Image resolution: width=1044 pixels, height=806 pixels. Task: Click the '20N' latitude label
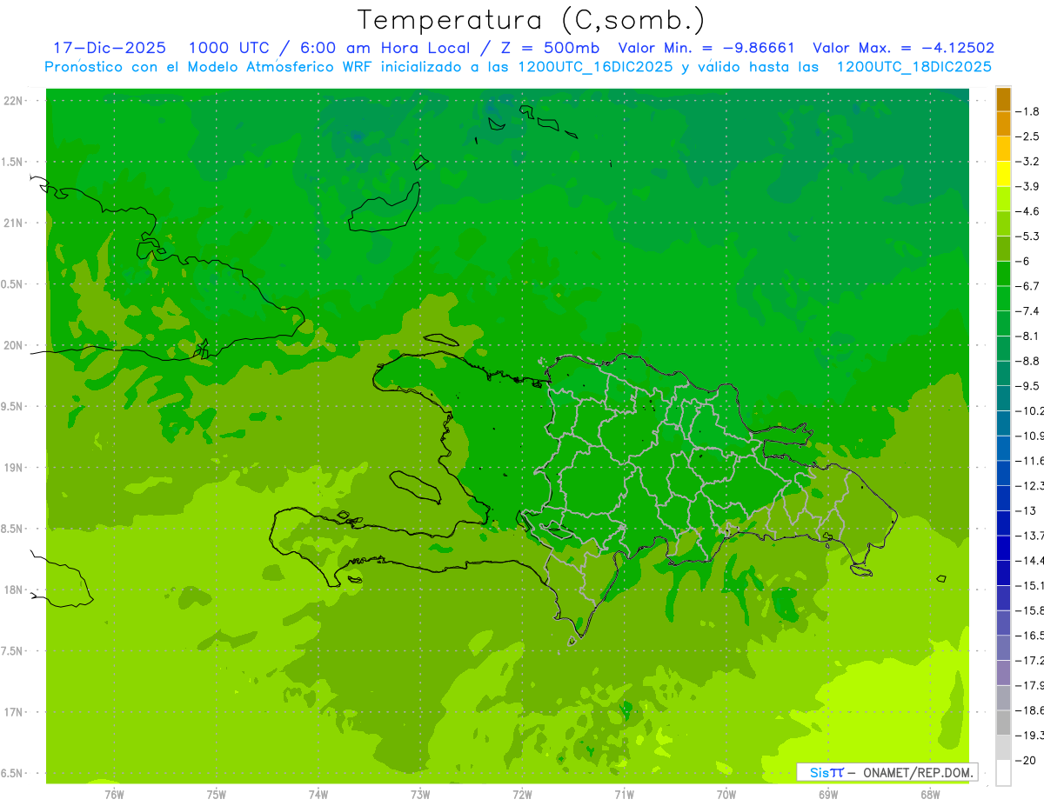(x=15, y=345)
